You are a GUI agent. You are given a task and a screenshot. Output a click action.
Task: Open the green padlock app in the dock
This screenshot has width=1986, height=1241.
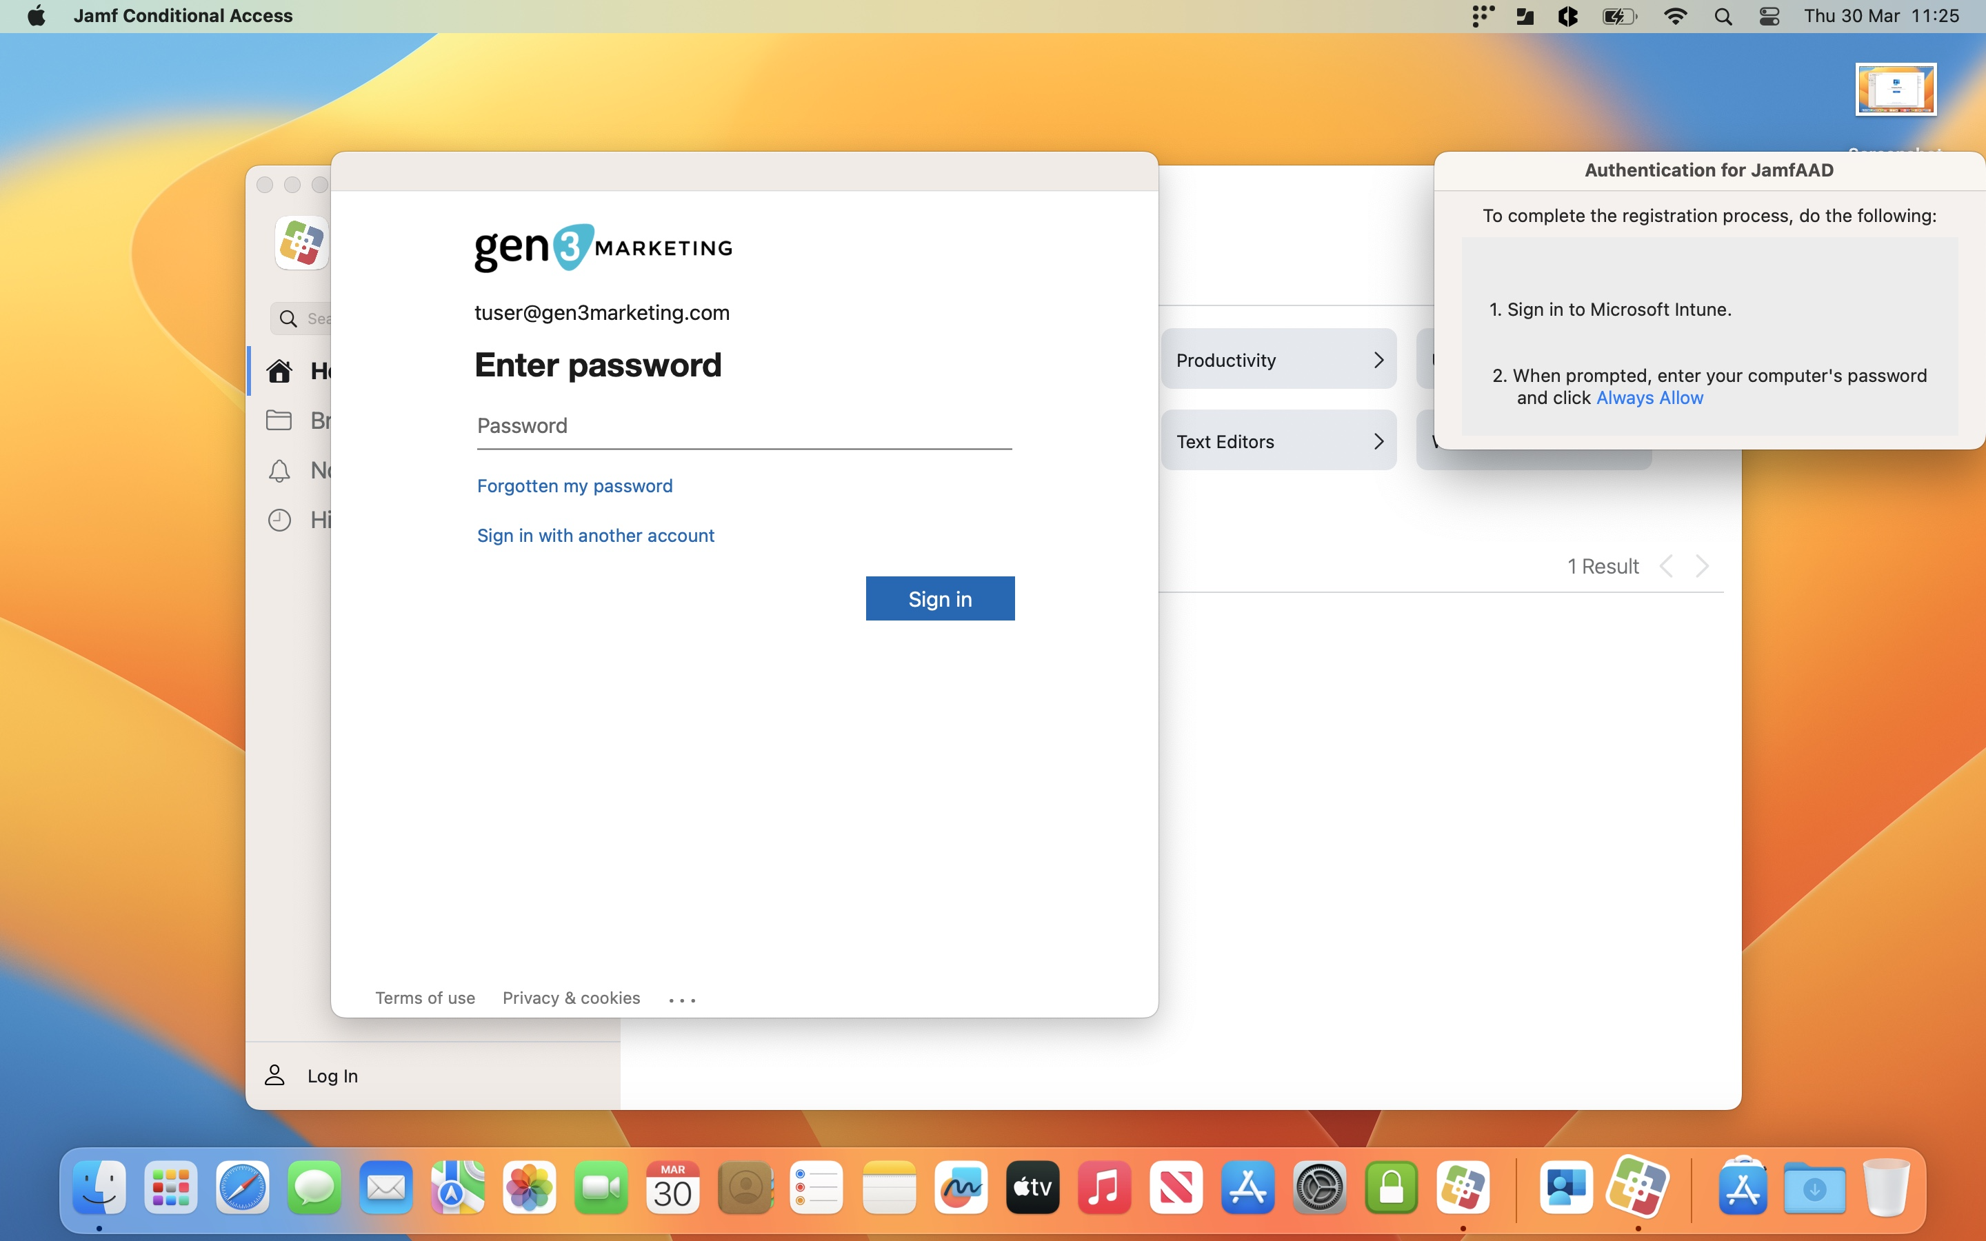click(x=1391, y=1187)
